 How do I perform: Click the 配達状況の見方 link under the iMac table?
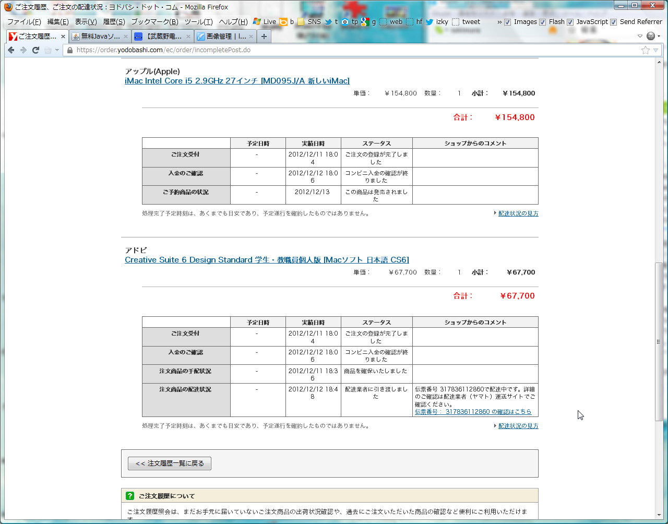point(518,213)
